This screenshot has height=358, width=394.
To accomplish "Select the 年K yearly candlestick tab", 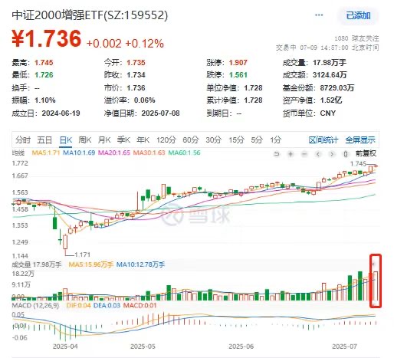I will 143,140.
